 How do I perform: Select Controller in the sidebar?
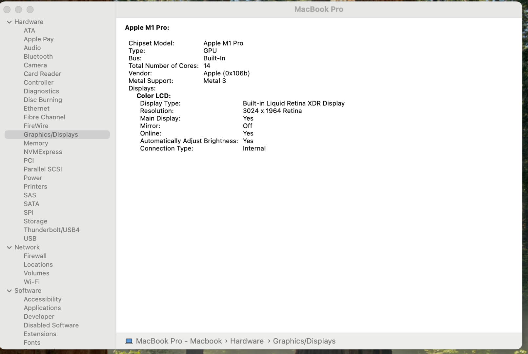tap(38, 83)
